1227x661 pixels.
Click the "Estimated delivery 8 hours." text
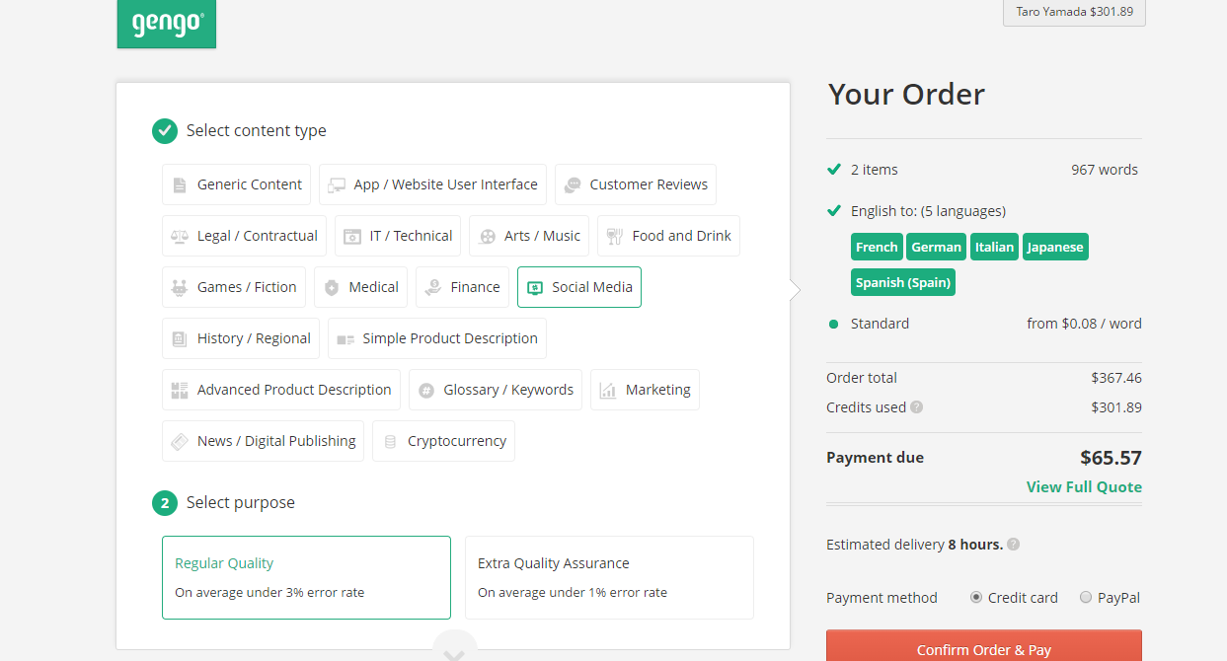pyautogui.click(x=914, y=545)
